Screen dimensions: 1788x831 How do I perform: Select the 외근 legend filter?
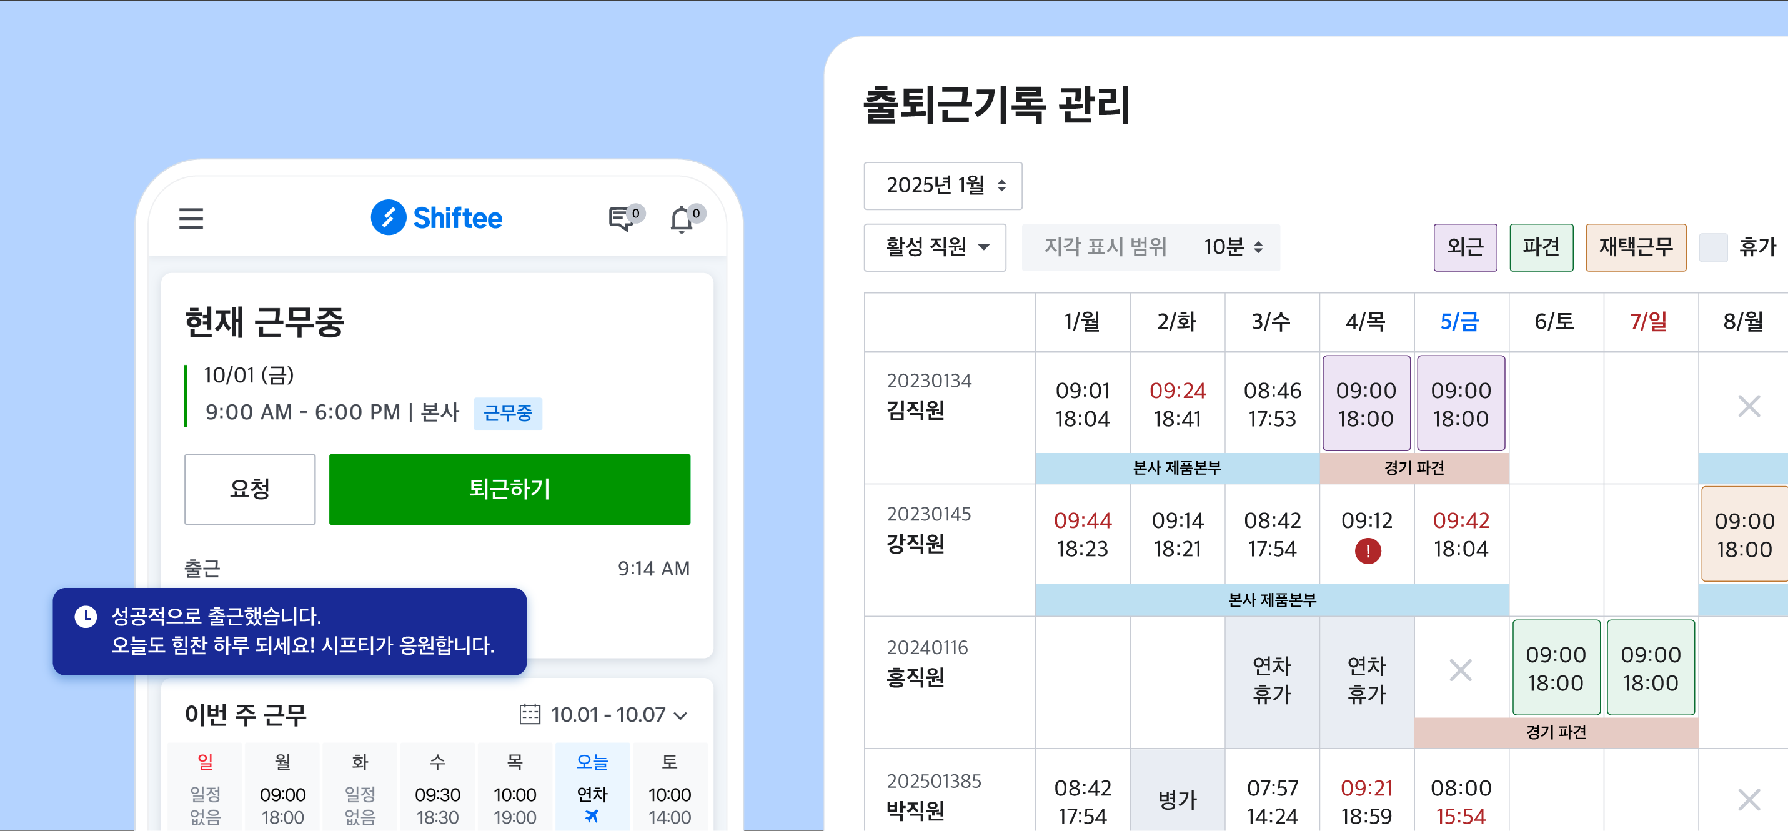coord(1465,247)
